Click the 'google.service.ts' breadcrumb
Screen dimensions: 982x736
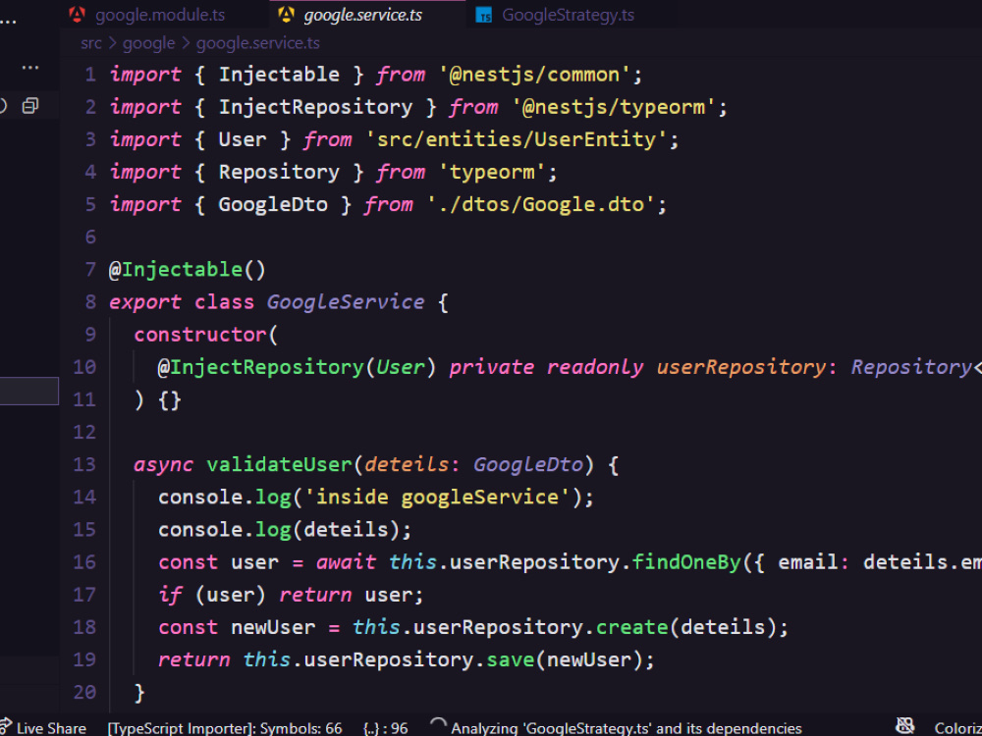(x=258, y=43)
